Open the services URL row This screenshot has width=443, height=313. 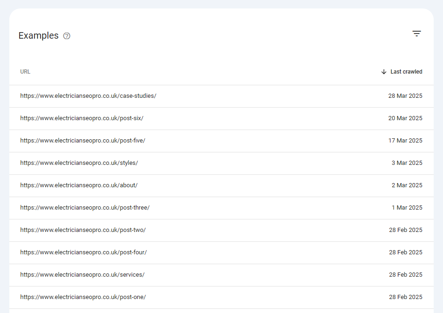[x=221, y=275]
